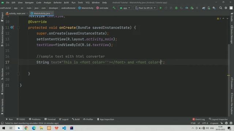Open the Layout Inspector panel
This screenshot has height=131, width=234.
(218, 119)
